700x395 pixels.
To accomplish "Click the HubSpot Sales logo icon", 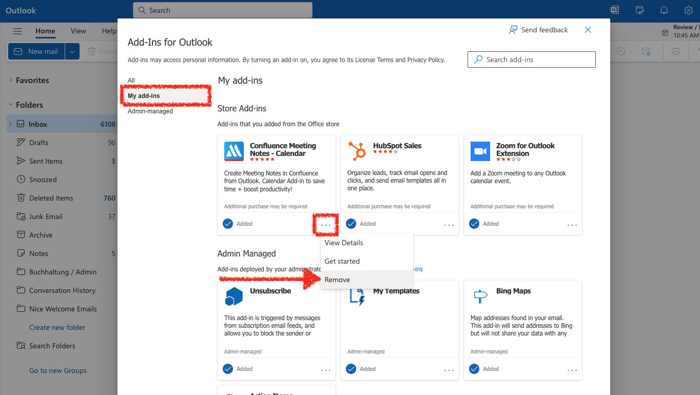I will pyautogui.click(x=357, y=151).
